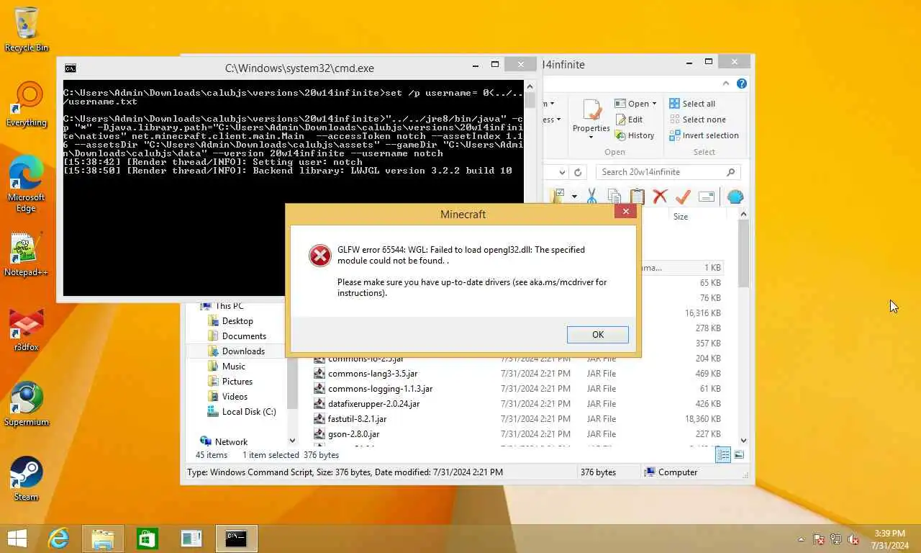Open the Windows Start button
Screen dimensions: 921x553
coord(17,539)
